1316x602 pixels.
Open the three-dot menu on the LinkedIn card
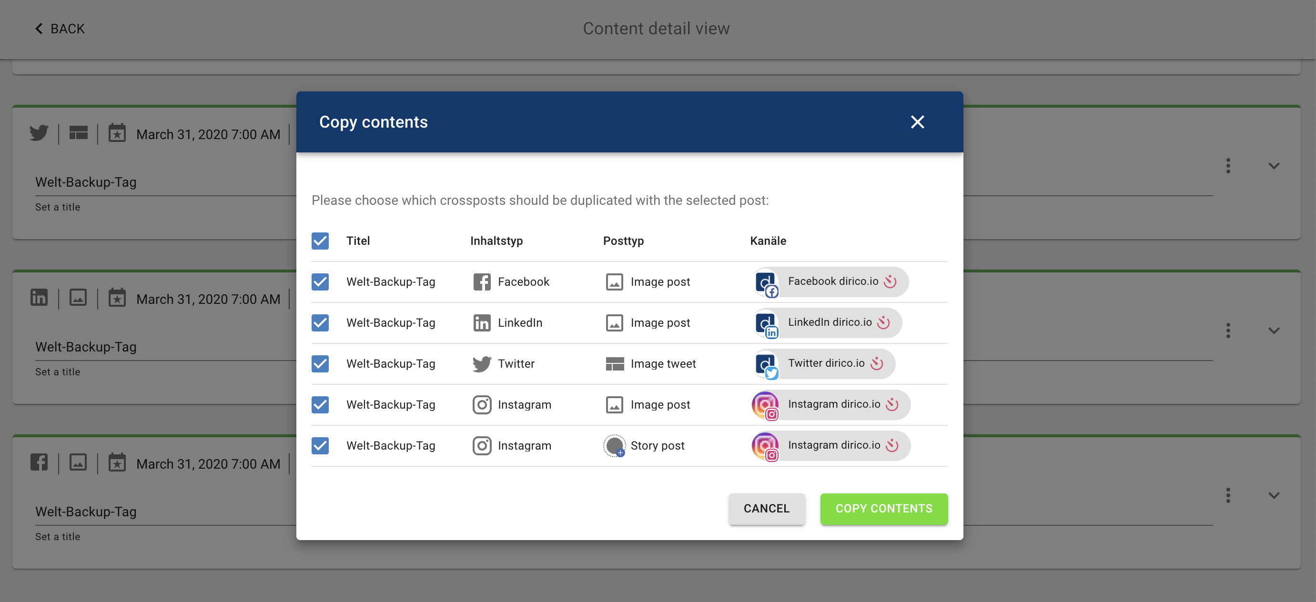1228,331
